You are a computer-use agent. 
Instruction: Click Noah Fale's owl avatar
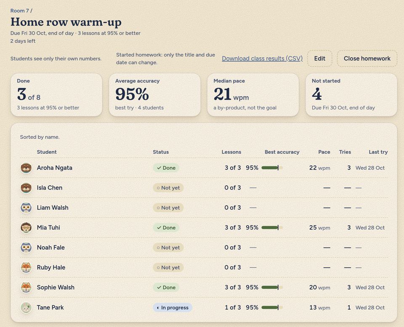pos(26,248)
